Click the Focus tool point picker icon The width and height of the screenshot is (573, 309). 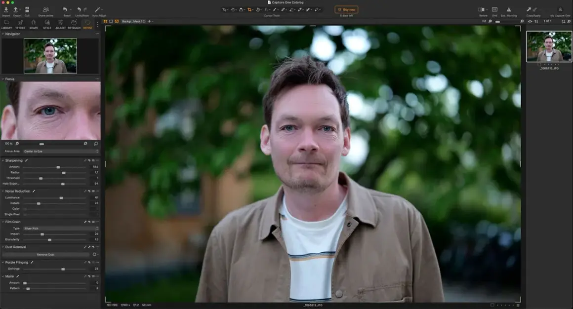(96, 144)
